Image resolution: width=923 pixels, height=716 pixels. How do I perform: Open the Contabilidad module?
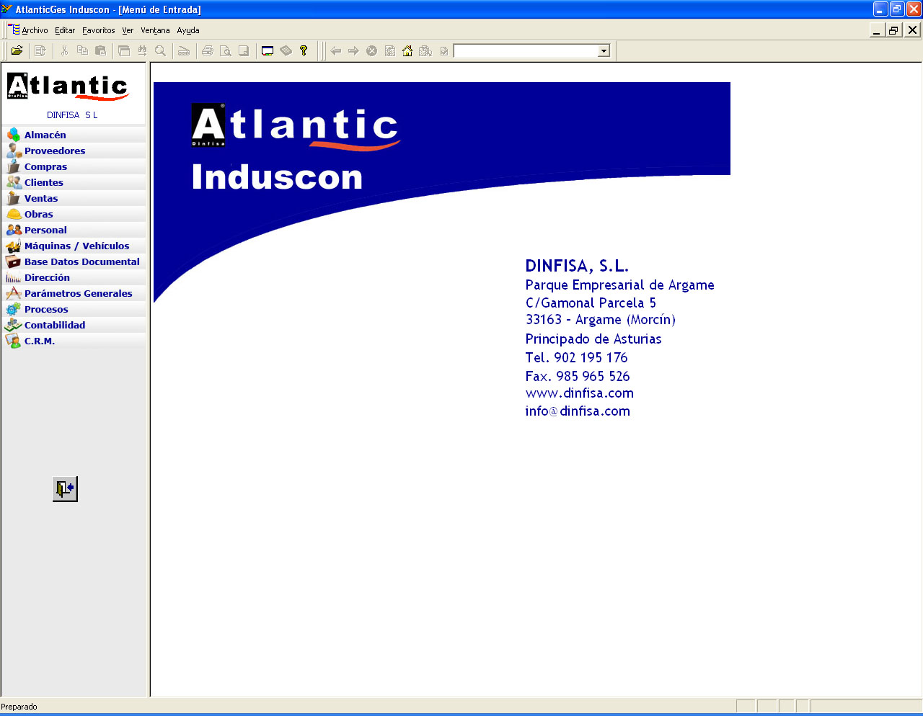[74, 325]
